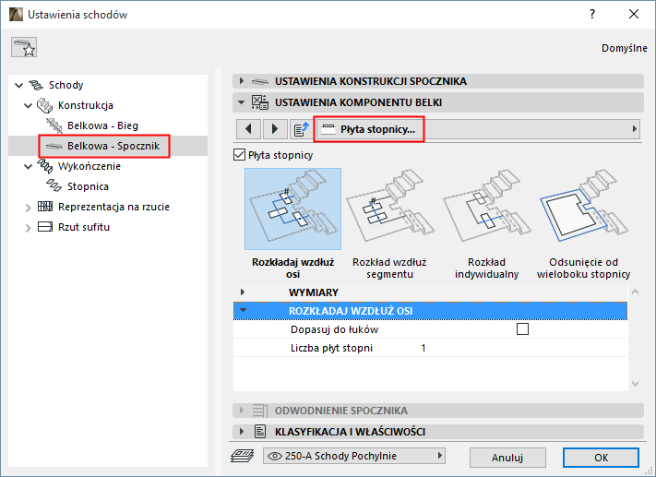Viewport: 656px width, 477px height.
Task: Collapse Ustawienia komponentu belki panel
Action: (x=242, y=102)
